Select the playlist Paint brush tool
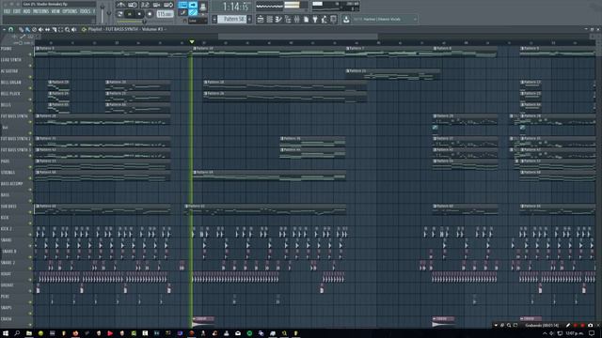 pyautogui.click(x=27, y=29)
